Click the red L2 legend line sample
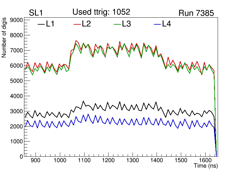This screenshot has width=242, height=174. [78, 24]
